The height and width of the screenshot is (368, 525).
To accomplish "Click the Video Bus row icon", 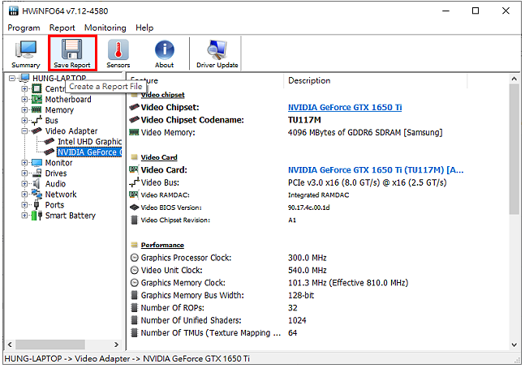I will pyautogui.click(x=134, y=182).
